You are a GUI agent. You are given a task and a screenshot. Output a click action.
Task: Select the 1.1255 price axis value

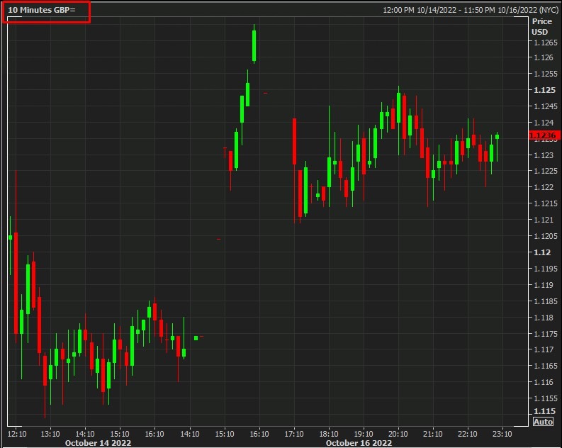point(546,74)
